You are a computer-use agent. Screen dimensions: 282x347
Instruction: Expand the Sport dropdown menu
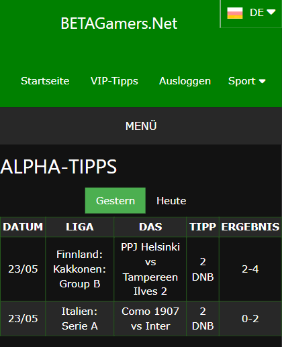tap(247, 81)
